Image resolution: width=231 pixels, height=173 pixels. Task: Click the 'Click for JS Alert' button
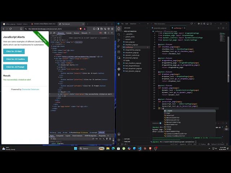[x=14, y=51]
